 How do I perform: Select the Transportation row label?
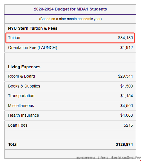pyautogui.click(x=21, y=96)
